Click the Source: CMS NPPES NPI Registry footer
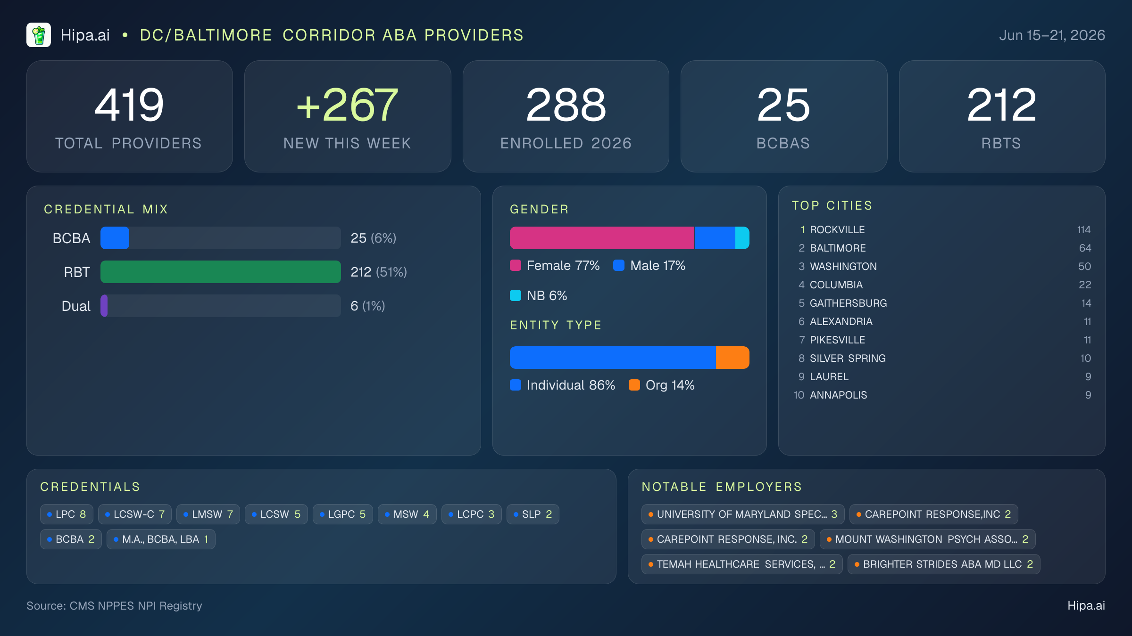Viewport: 1132px width, 636px height. pyautogui.click(x=114, y=605)
